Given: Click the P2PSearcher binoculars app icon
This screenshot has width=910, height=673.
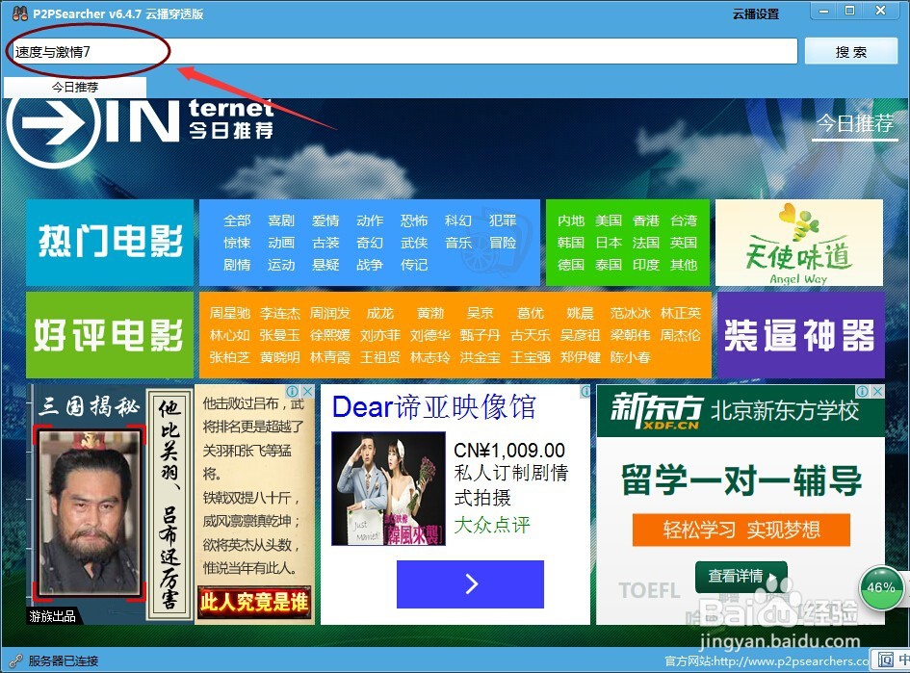Looking at the screenshot, I should [19, 13].
